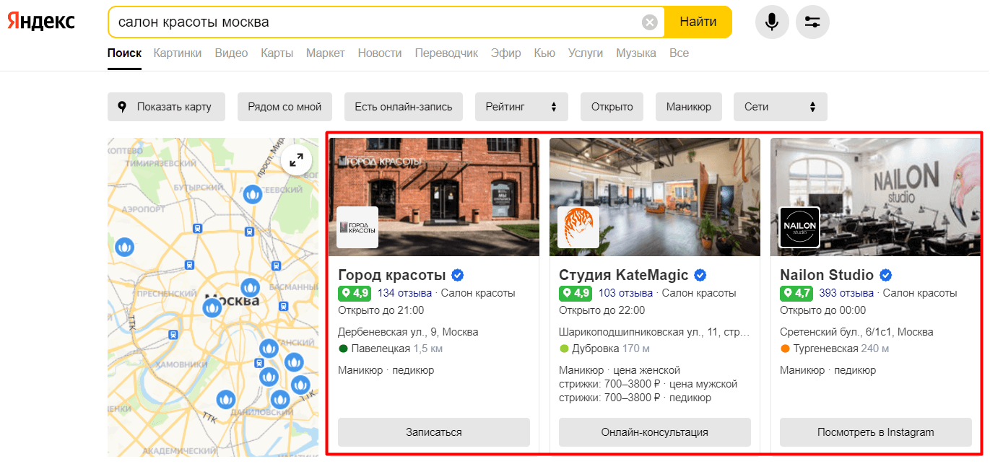The width and height of the screenshot is (990, 464).
Task: Open the Рейтинг dropdown
Action: 521,107
